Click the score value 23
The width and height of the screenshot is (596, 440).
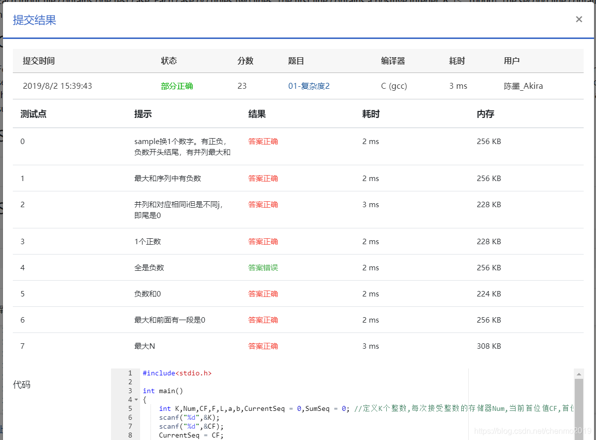point(242,86)
